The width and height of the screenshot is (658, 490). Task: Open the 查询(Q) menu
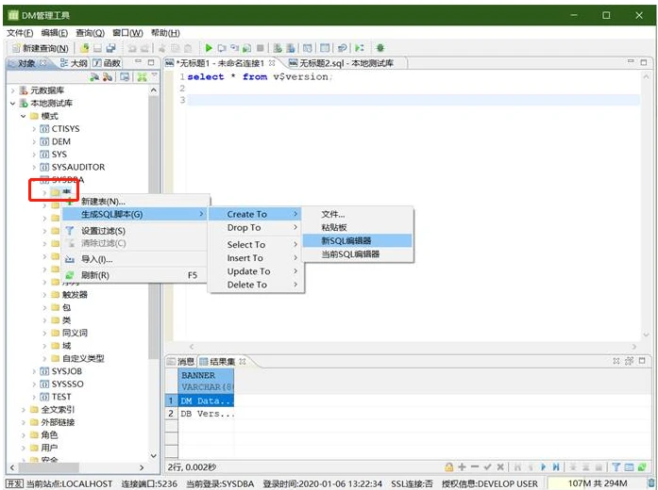90,33
